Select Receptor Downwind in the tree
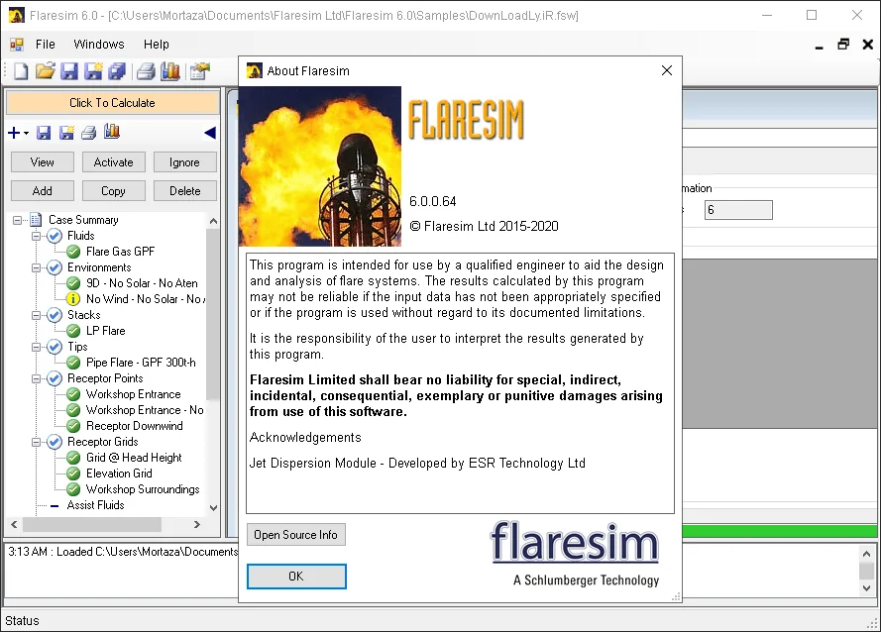Viewport: 881px width, 632px height. [x=135, y=426]
